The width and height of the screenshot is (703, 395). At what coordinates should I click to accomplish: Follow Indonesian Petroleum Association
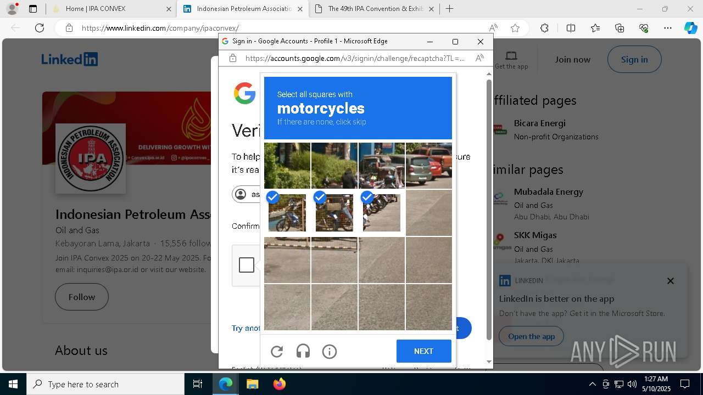(82, 297)
